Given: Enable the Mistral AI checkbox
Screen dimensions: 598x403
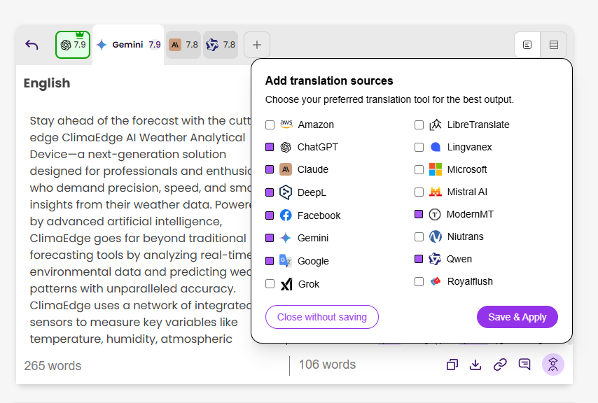Looking at the screenshot, I should pyautogui.click(x=419, y=192).
